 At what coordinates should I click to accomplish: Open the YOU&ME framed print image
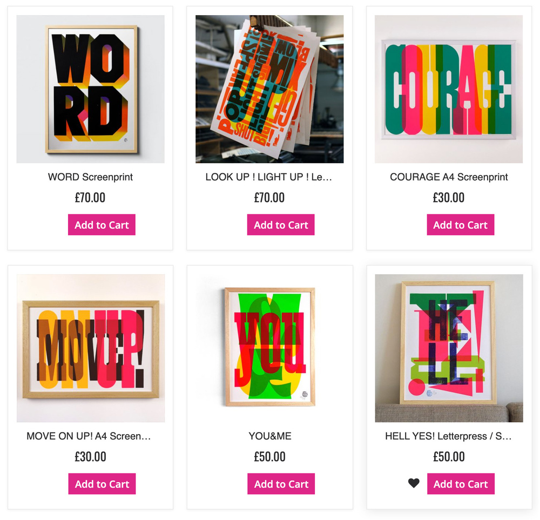tap(269, 348)
